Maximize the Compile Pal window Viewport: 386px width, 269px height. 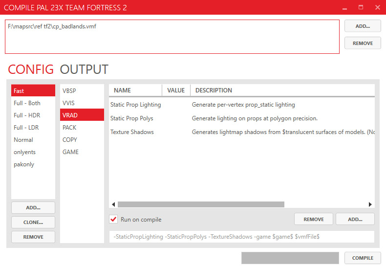(x=361, y=7)
